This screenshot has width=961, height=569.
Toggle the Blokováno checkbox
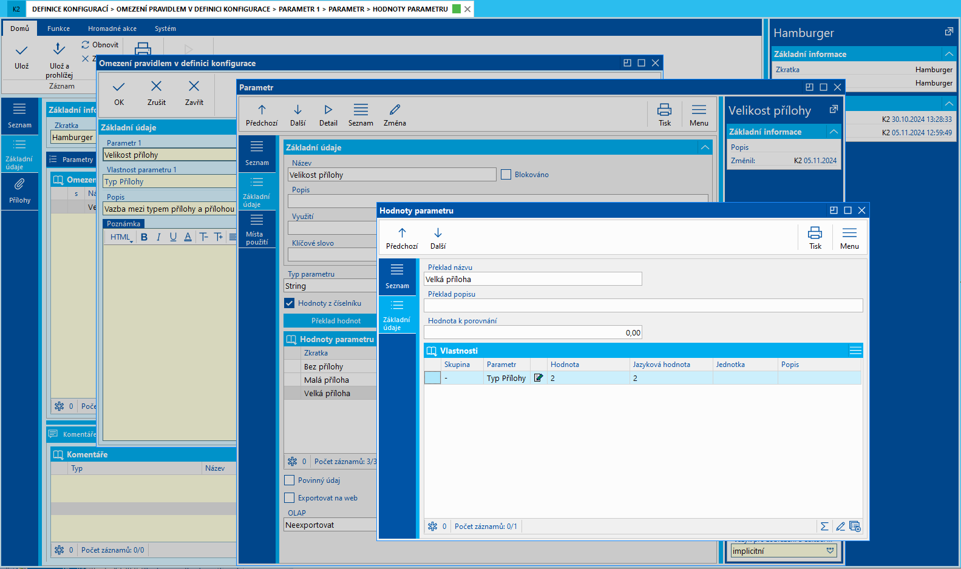(x=506, y=175)
